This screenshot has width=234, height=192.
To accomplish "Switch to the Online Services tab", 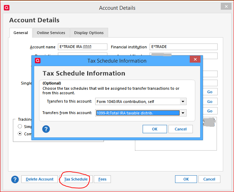I will click(51, 33).
